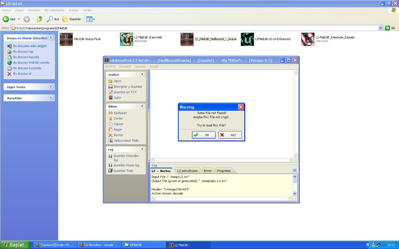Click 'Bu dosyayı kopyala' link
Image resolution: width=399 pixels, height=249 pixels.
[x=26, y=57]
